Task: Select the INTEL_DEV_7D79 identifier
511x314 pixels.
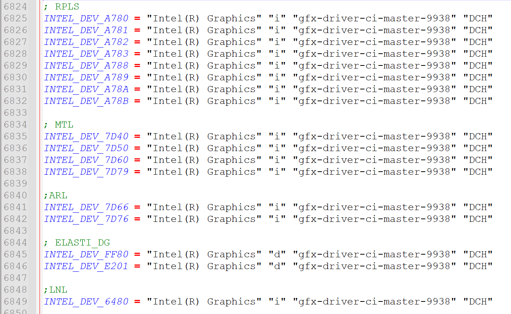Action: pyautogui.click(x=86, y=172)
